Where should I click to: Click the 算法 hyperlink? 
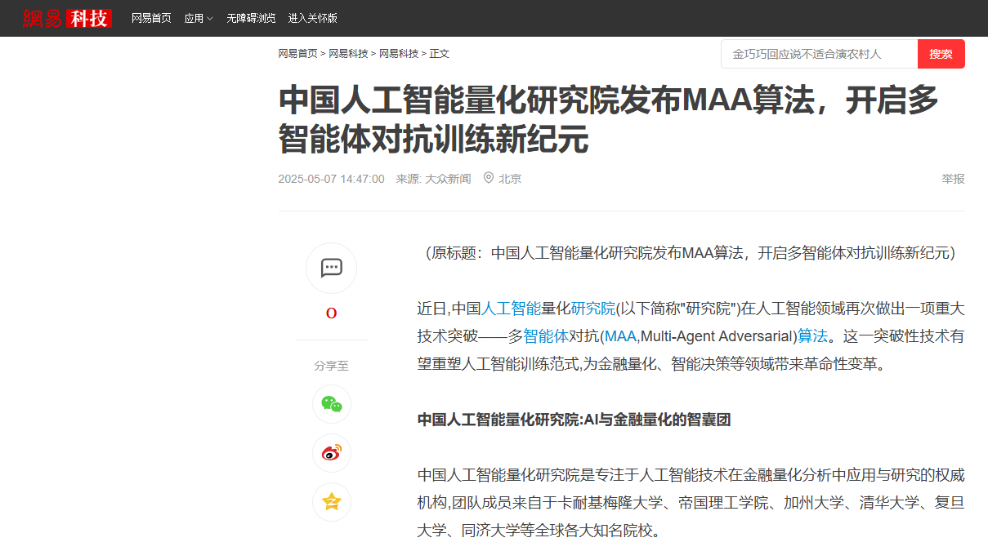coord(811,335)
